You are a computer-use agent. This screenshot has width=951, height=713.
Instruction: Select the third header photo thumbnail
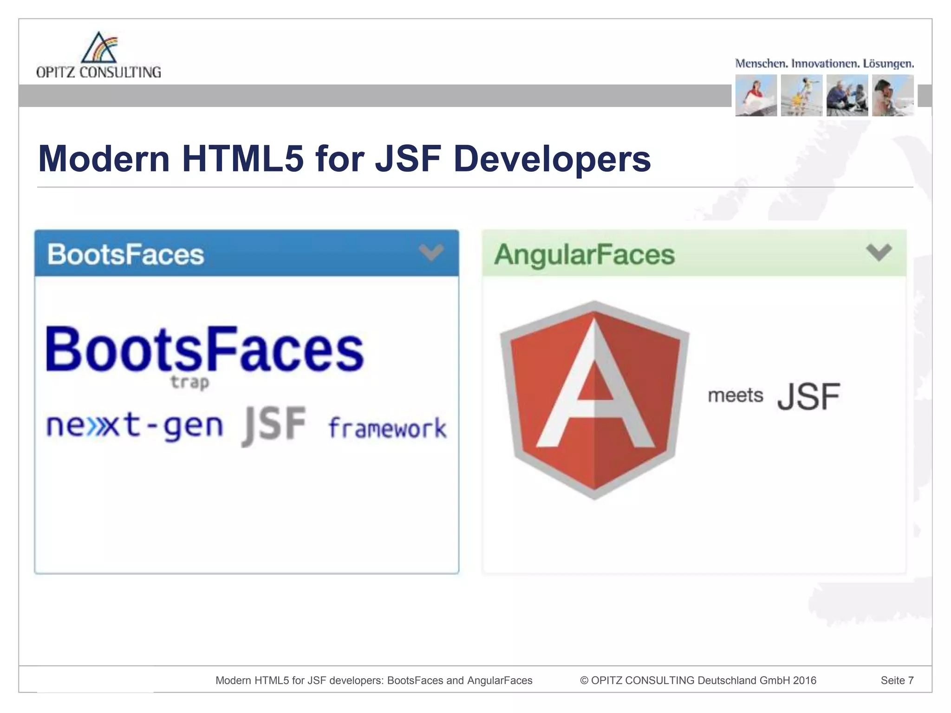[847, 96]
